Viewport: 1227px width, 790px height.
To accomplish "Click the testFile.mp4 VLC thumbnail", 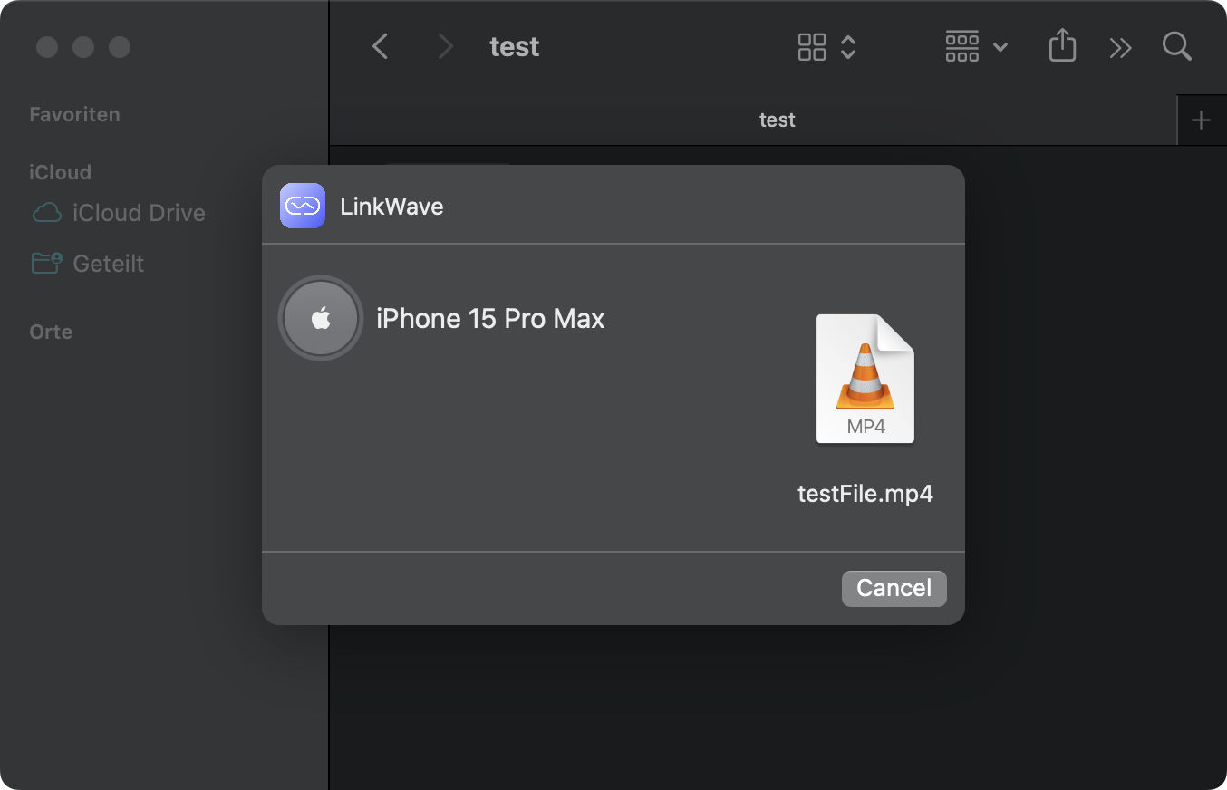I will tap(865, 379).
